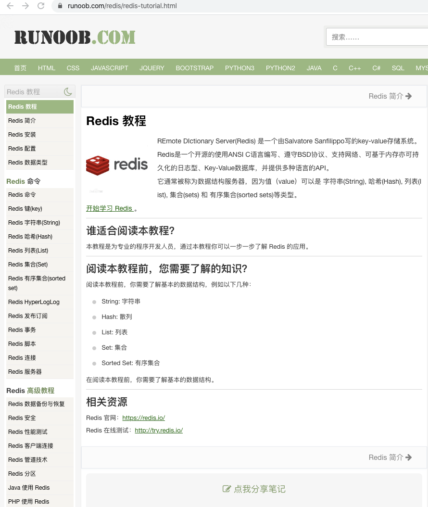Open SQL in the navigation bar
The width and height of the screenshot is (428, 507).
(398, 68)
